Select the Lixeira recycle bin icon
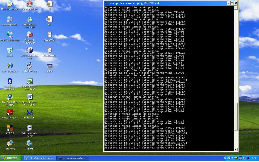Screen dimensions: 259x162 [10, 52]
